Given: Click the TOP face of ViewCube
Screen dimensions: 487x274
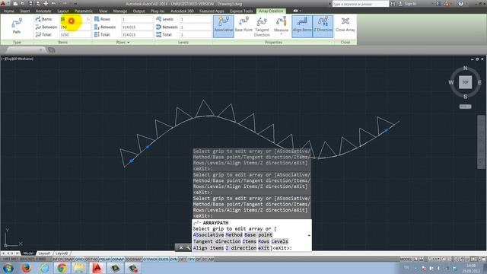Looking at the screenshot, I should (x=465, y=82).
